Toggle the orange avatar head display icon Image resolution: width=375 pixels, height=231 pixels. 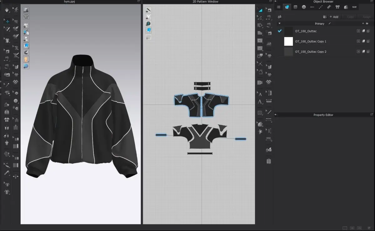(26, 59)
